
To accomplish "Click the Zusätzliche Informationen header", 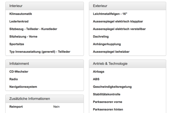I will point(44,99).
